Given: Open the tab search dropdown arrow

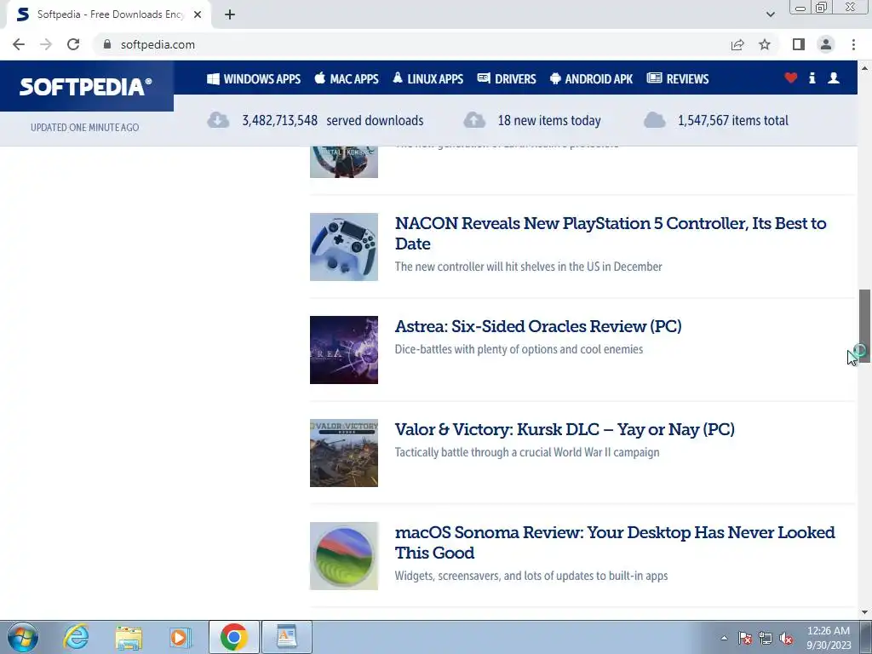Looking at the screenshot, I should (x=770, y=14).
